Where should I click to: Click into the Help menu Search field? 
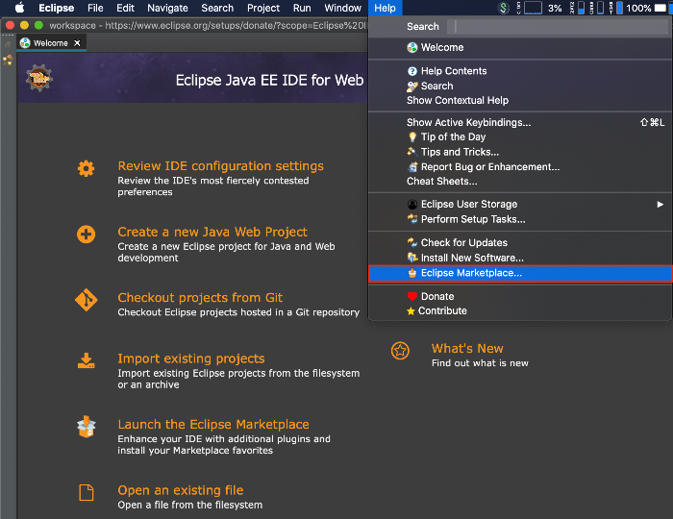tap(557, 27)
